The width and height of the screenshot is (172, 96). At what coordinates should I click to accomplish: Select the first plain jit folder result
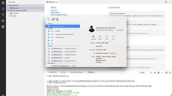coord(63,41)
